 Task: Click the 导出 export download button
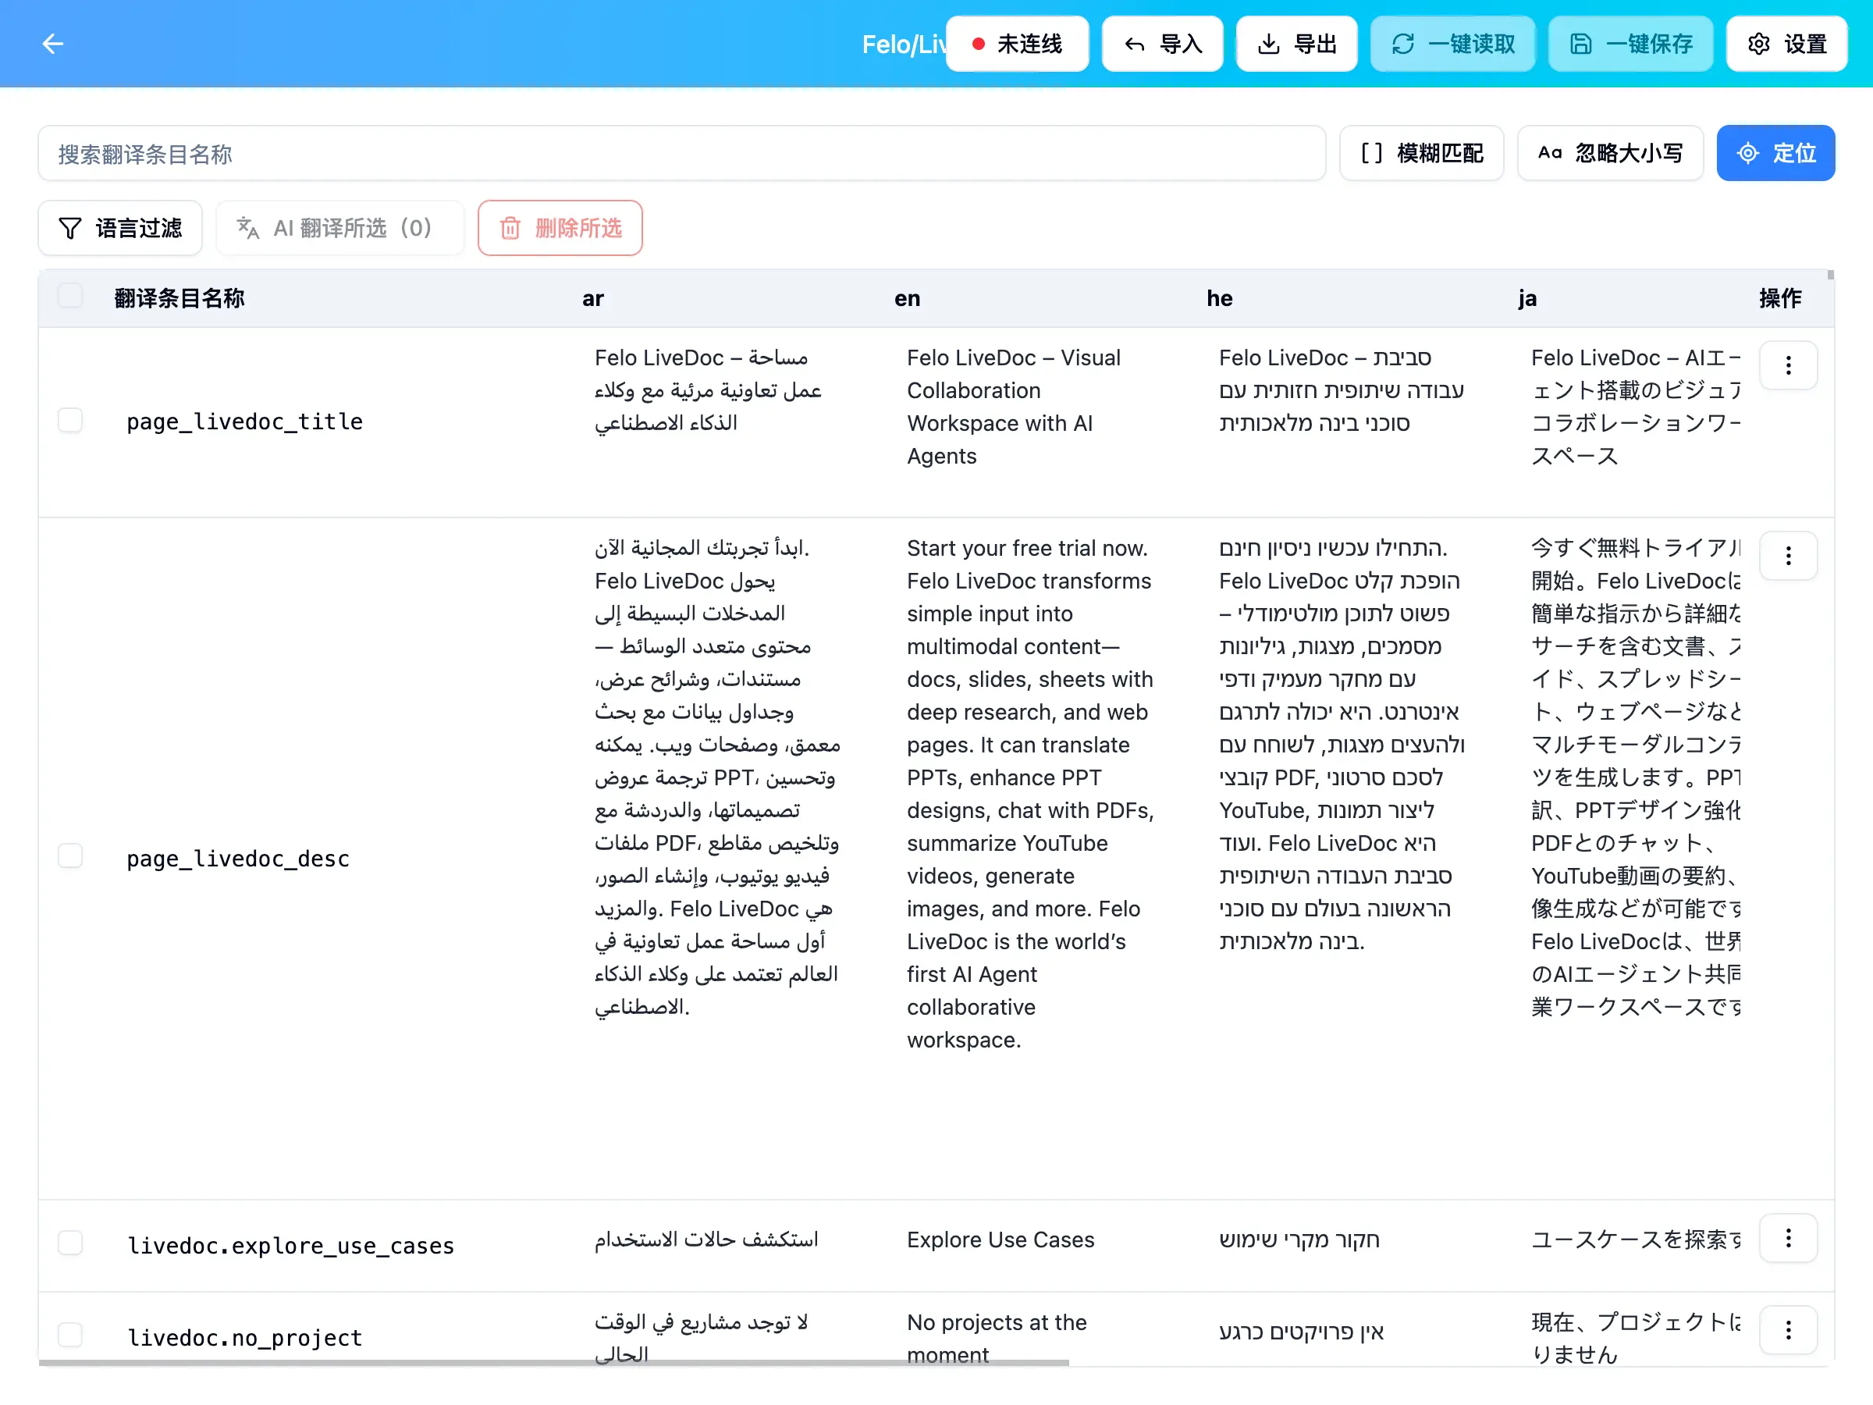[x=1295, y=44]
